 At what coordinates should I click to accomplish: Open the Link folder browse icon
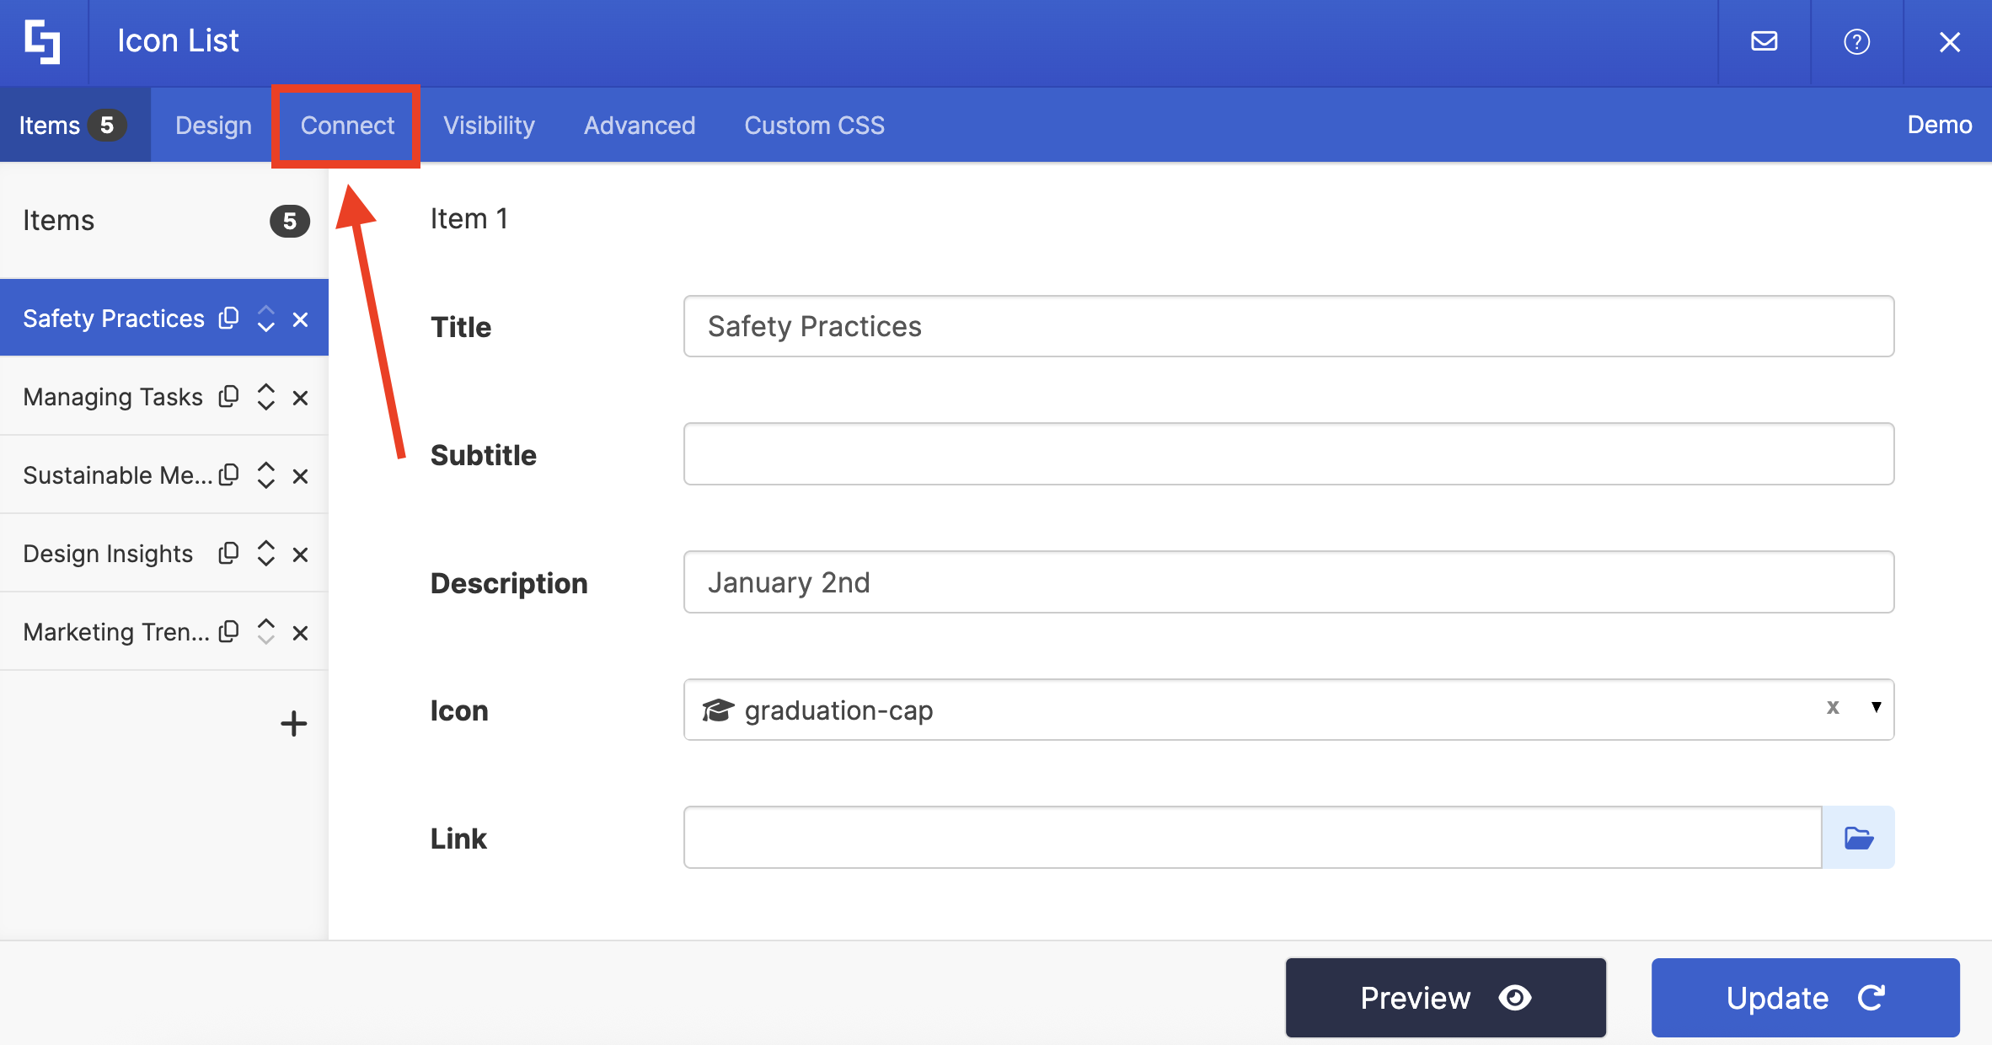[x=1858, y=838]
